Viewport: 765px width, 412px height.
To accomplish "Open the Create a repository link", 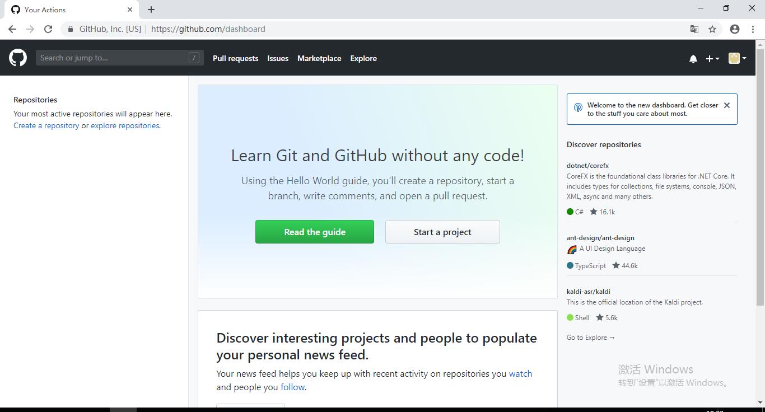I will pyautogui.click(x=46, y=125).
